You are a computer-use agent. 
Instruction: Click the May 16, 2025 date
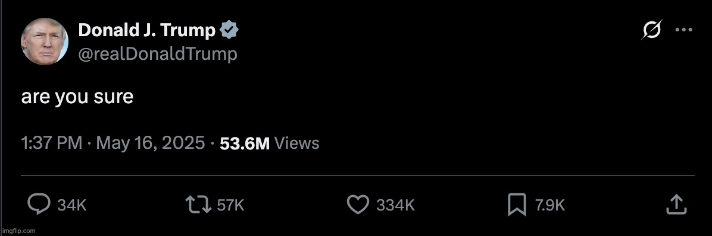coord(150,143)
